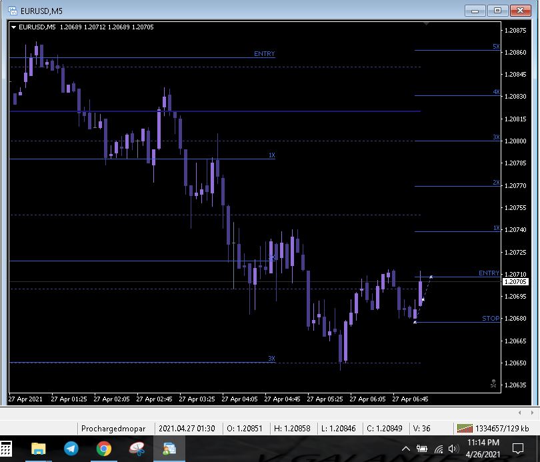Click the chart shift triangle marker
This screenshot has width=540, height=462.
[427, 24]
